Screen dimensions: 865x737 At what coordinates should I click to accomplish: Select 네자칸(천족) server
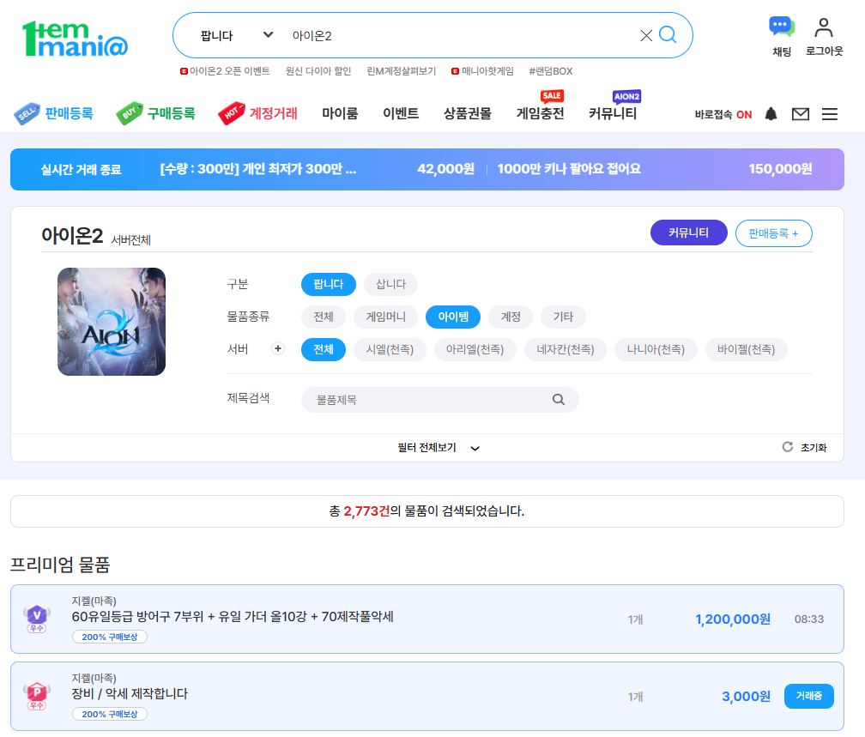tap(566, 349)
